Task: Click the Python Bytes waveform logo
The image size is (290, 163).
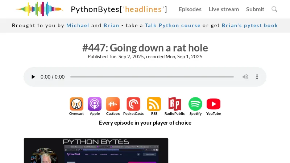Action: point(39,9)
